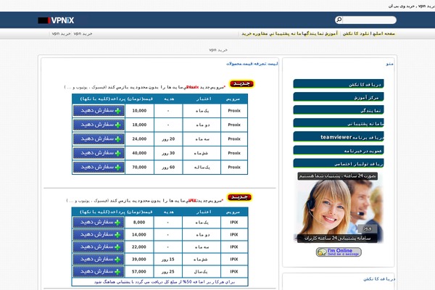Click the خرید vpn text centered above content
The image size is (435, 290).
pyautogui.click(x=218, y=50)
